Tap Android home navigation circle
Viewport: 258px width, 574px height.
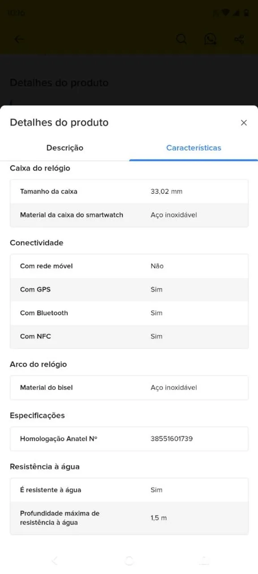point(129,560)
